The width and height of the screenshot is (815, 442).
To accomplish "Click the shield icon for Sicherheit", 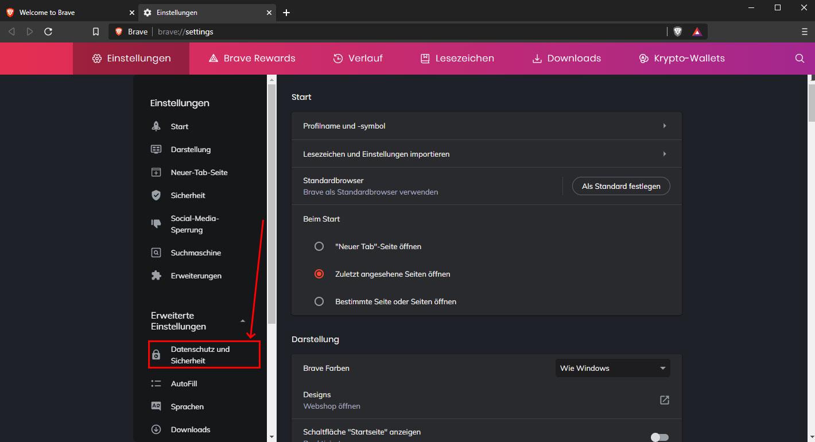I will click(156, 195).
